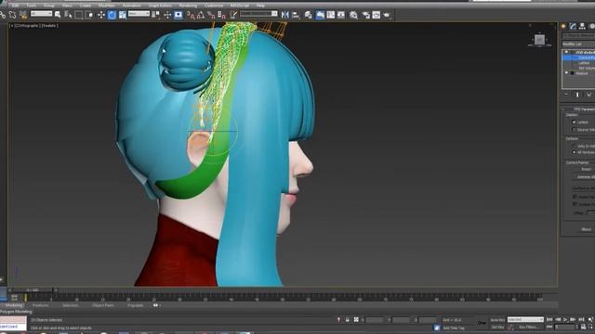Open the Modifiers menu
The width and height of the screenshot is (595, 334).
tap(106, 6)
